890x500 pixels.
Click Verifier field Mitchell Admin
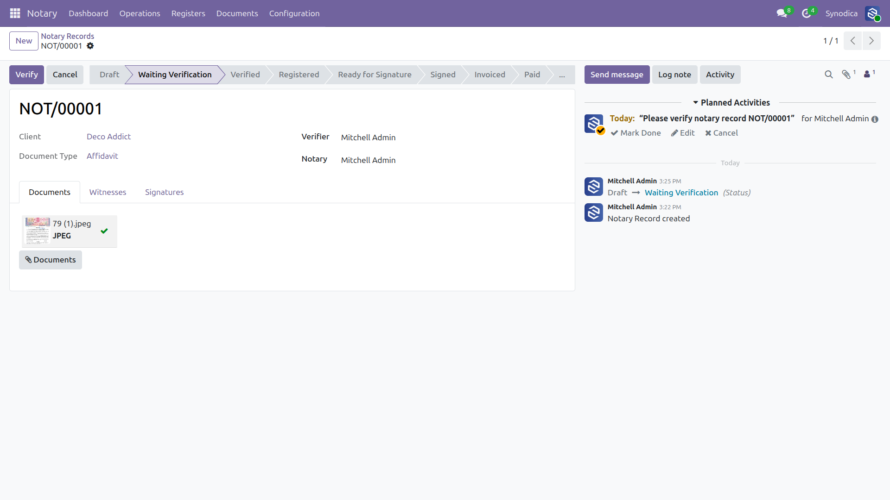coord(368,137)
